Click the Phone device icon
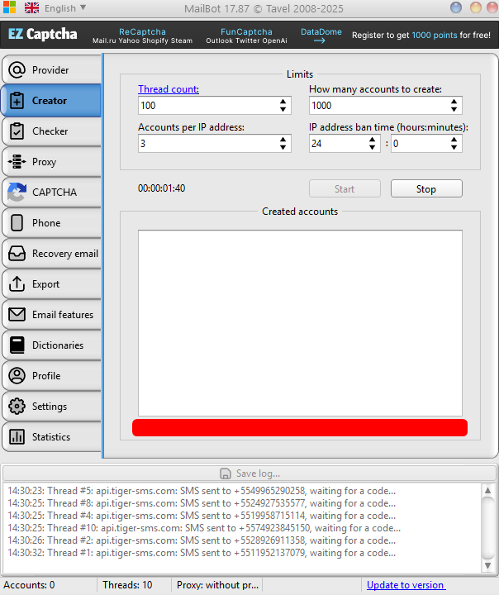 [17, 223]
